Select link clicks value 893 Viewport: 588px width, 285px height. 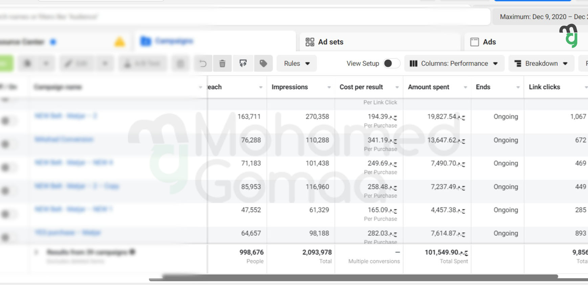[581, 233]
